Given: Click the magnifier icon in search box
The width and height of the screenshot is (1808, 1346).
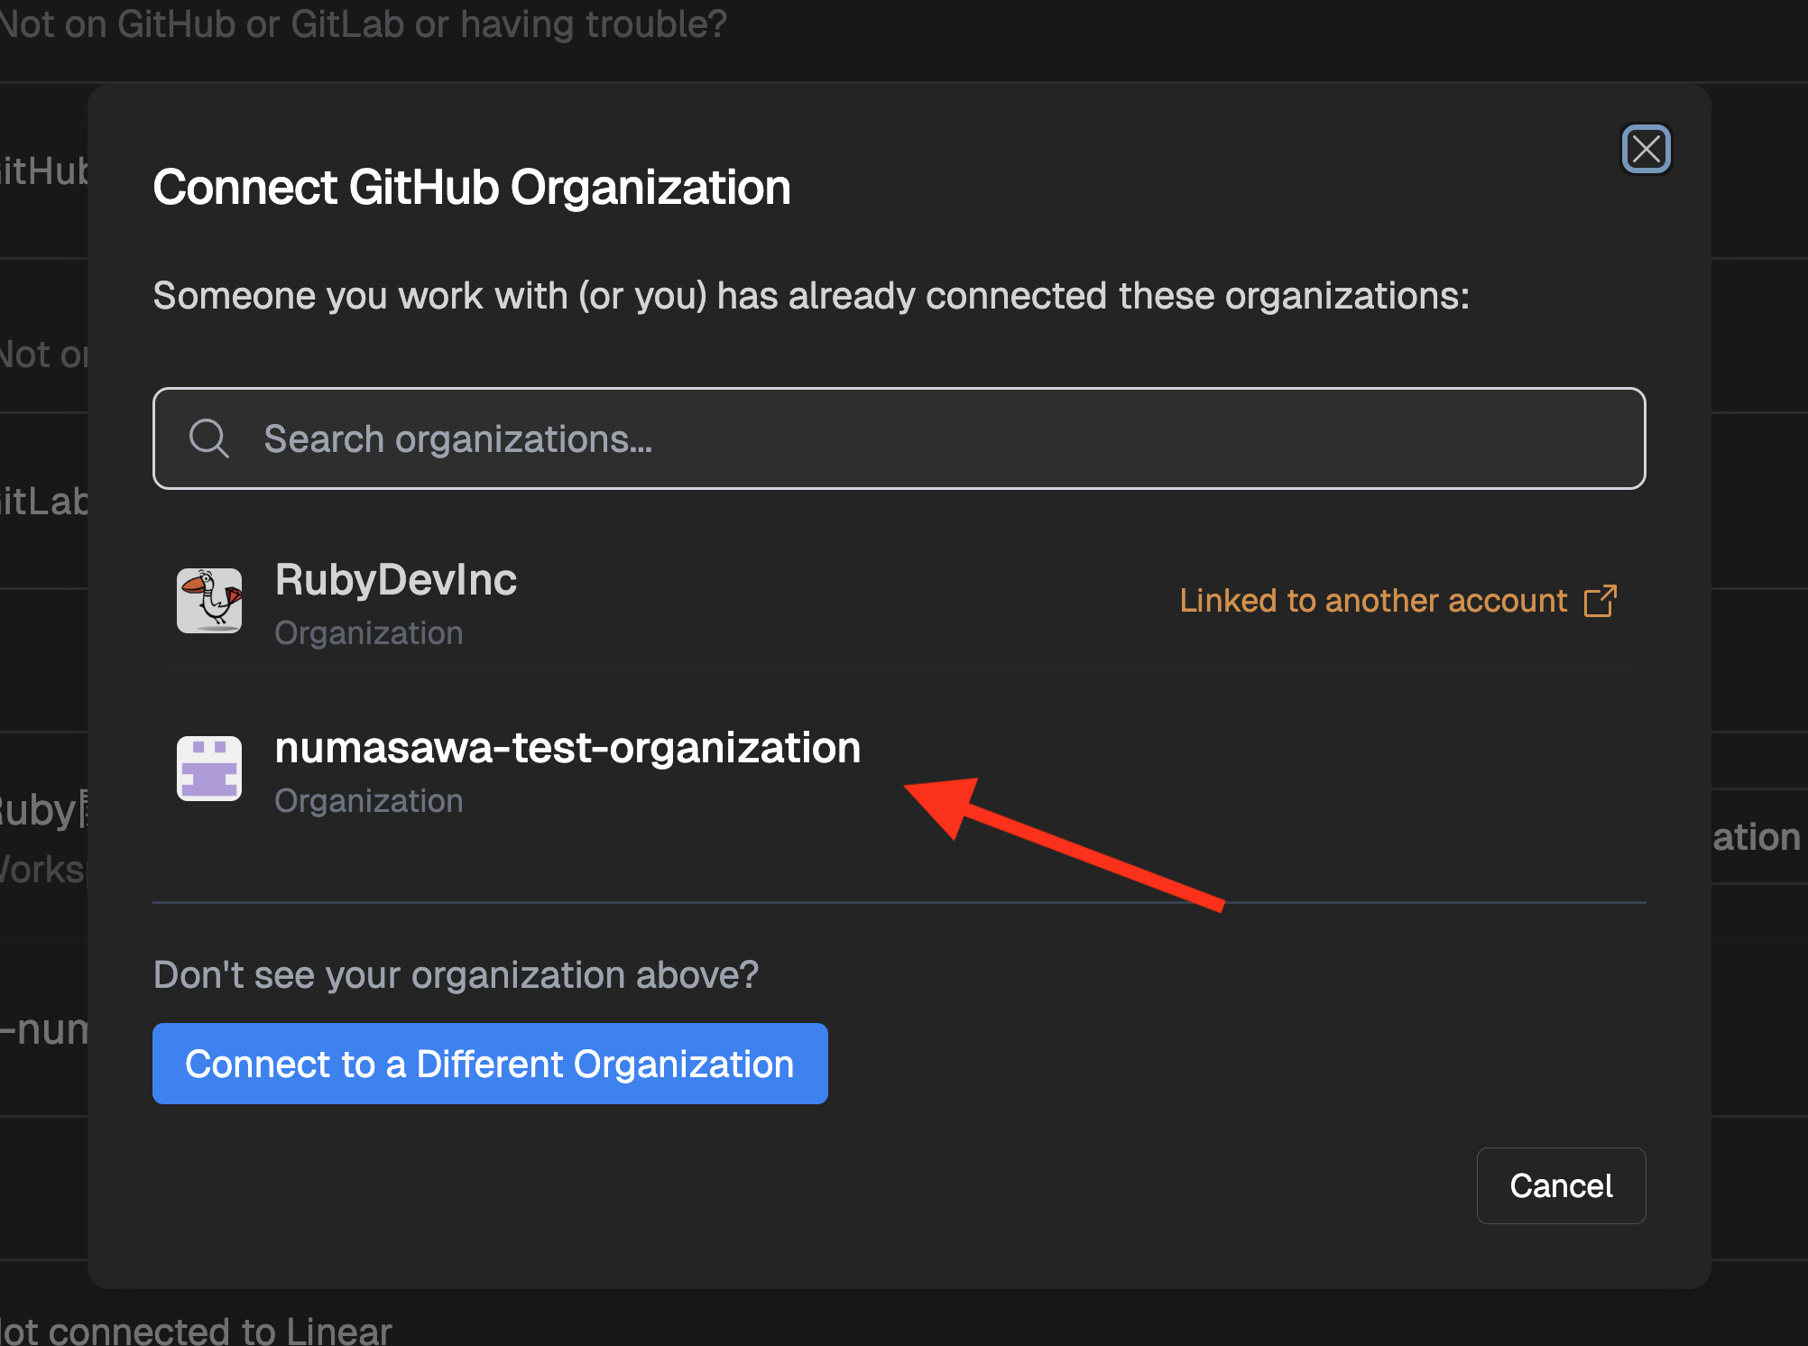Looking at the screenshot, I should click(x=208, y=439).
